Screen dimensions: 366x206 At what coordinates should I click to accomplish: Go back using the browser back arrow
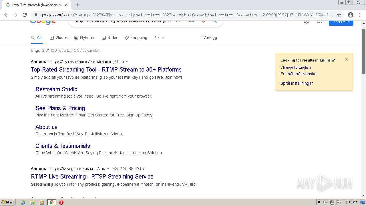click(x=6, y=15)
